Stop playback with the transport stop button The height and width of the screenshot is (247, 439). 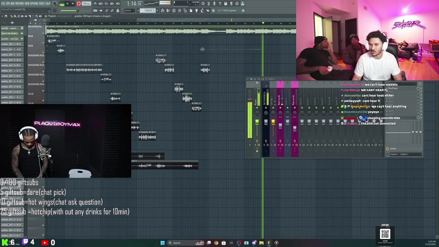tap(73, 3)
